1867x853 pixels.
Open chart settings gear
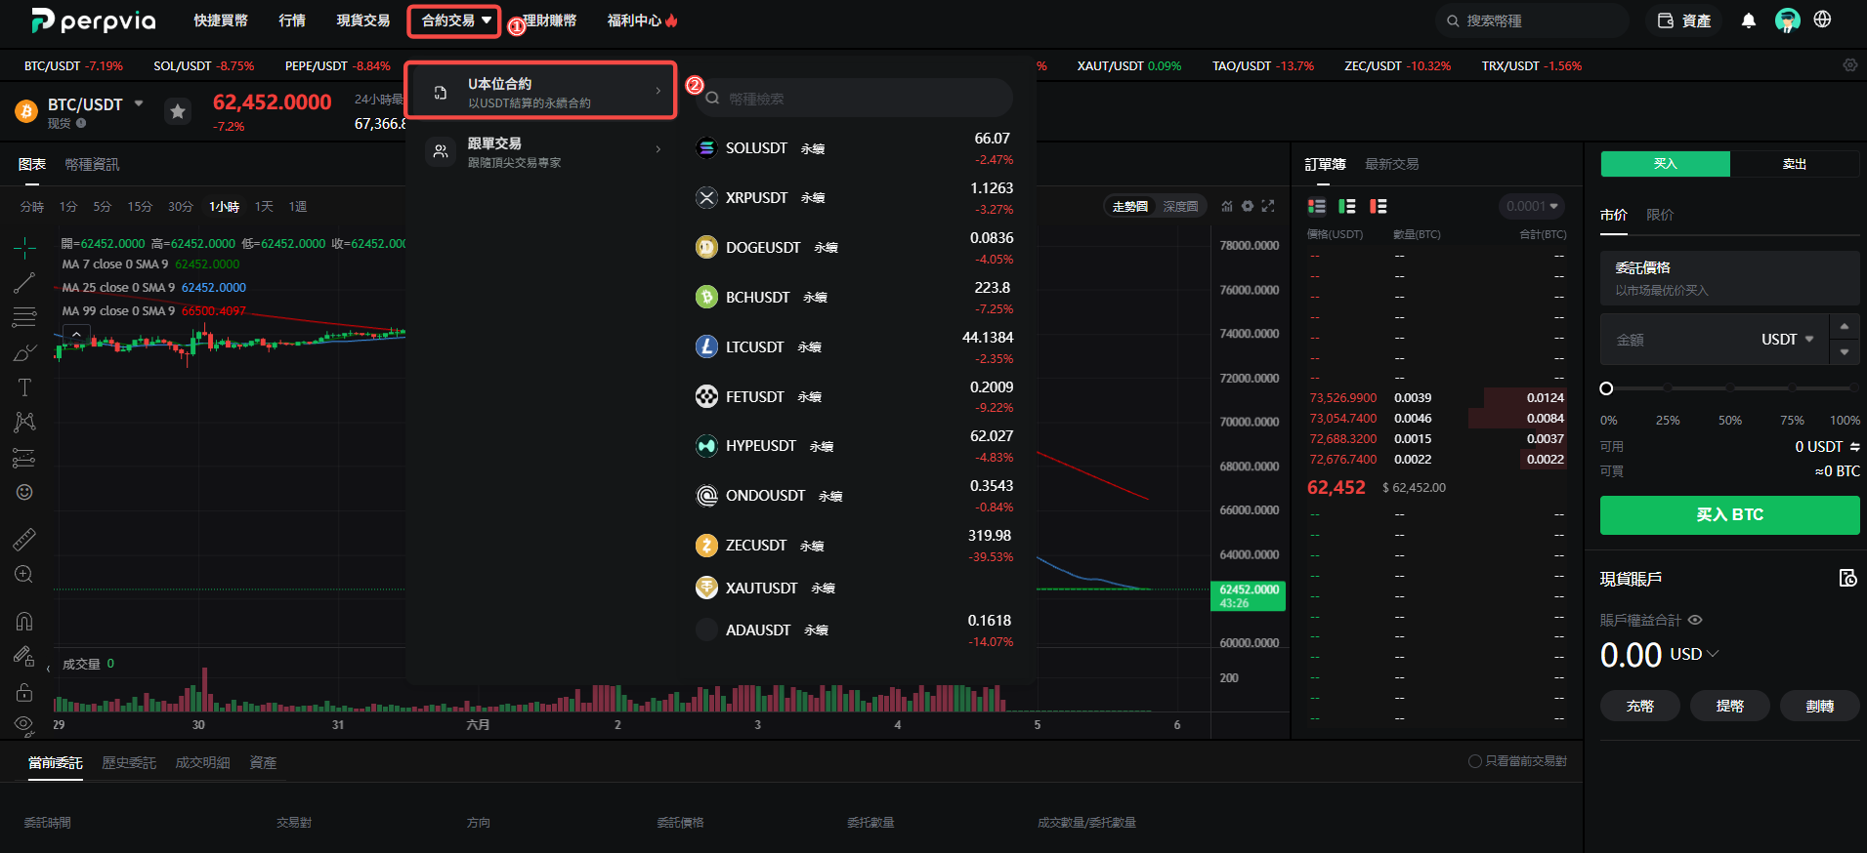1248,206
